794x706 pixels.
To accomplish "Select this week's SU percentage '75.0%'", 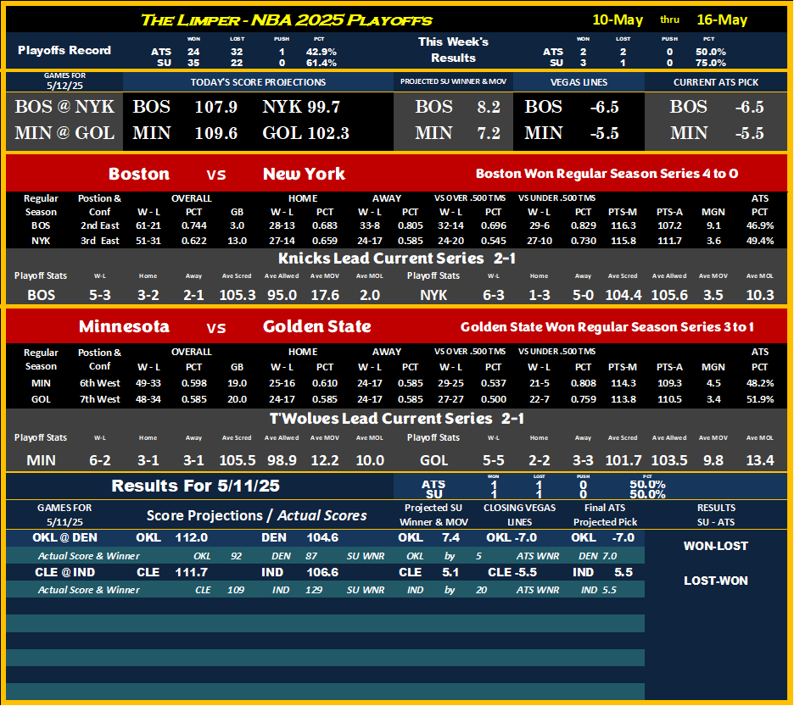I will [x=711, y=63].
